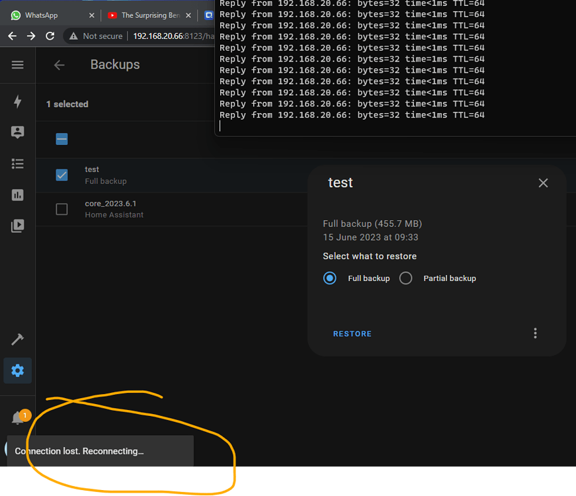The height and width of the screenshot is (496, 576).
Task: Open Developer Tools hammer icon
Action: tap(17, 339)
